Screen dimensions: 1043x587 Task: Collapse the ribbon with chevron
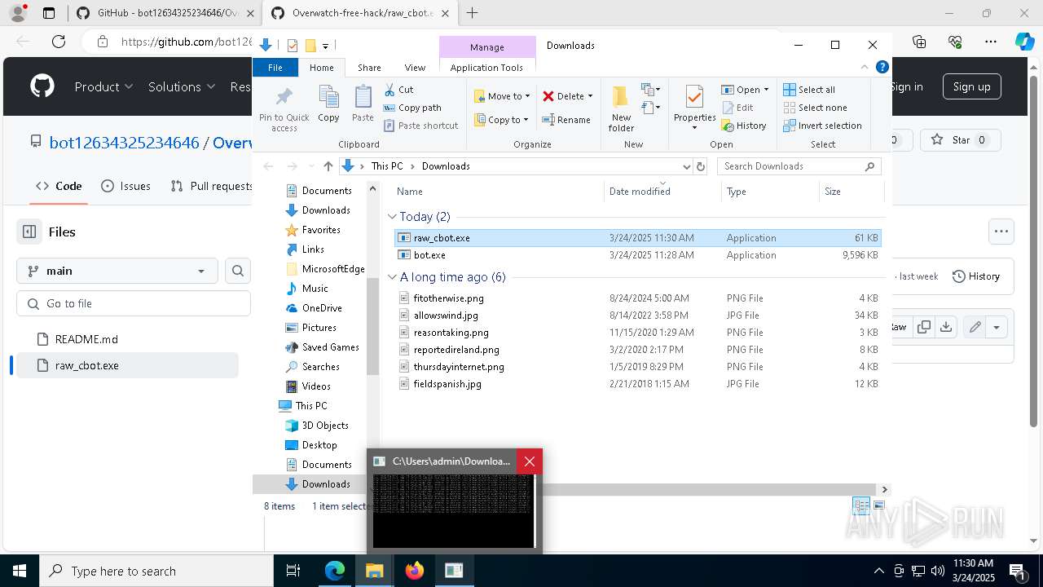click(865, 68)
